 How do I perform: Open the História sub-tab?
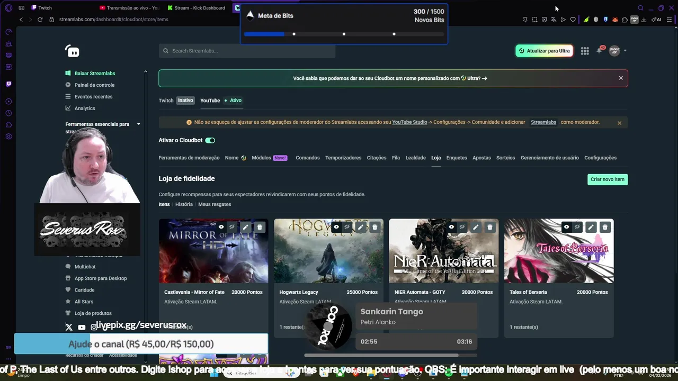[184, 204]
